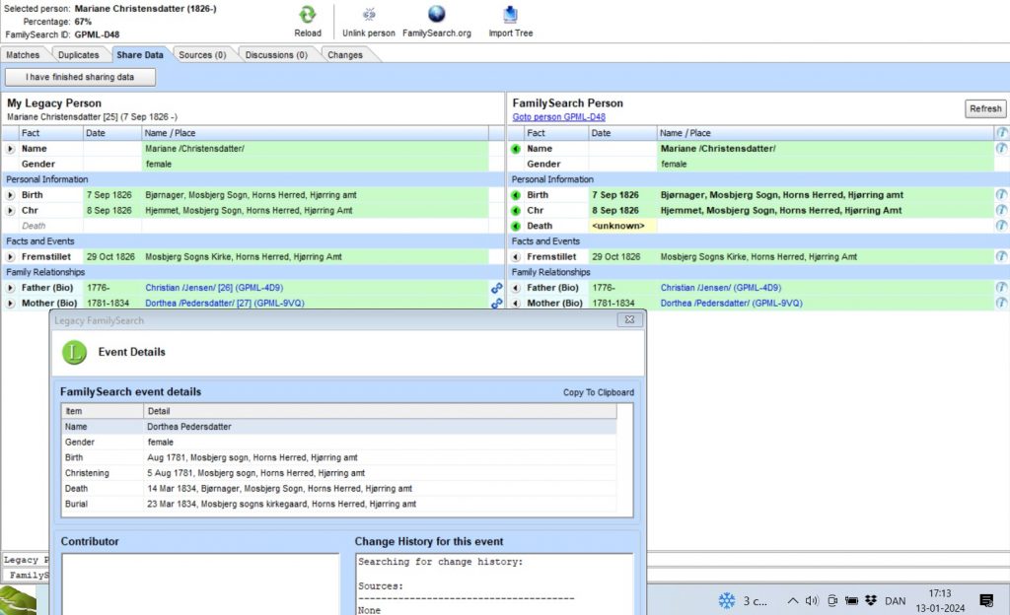Viewport: 1010px width, 615px height.
Task: Open the Dropbox tray icon
Action: [871, 600]
